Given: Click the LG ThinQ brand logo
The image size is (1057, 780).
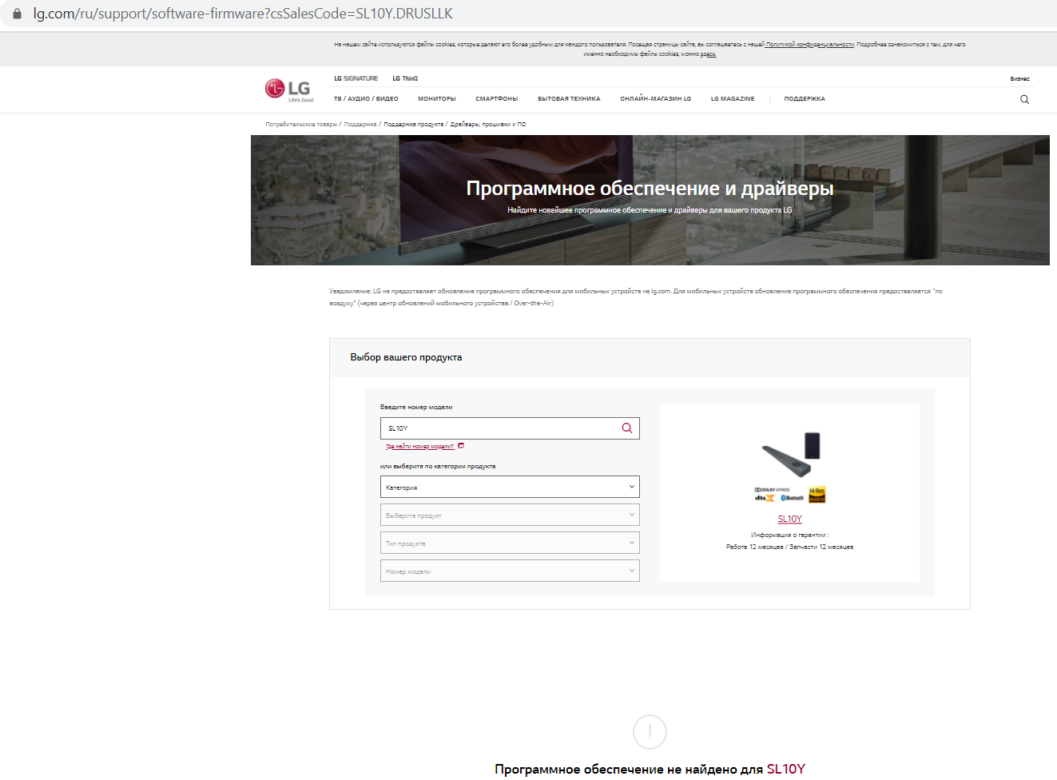Looking at the screenshot, I should 405,78.
